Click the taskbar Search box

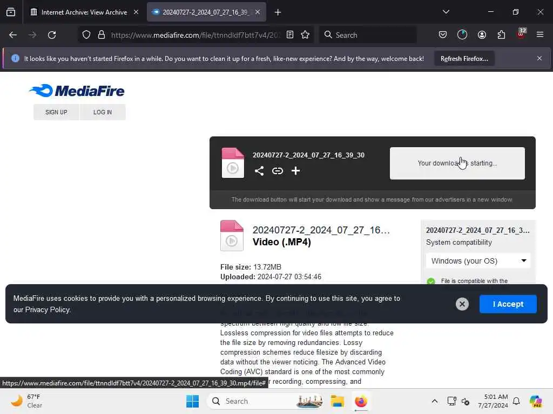pos(266,401)
